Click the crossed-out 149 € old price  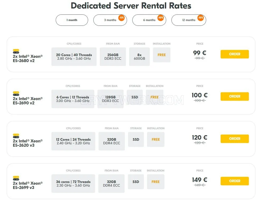coord(200,185)
